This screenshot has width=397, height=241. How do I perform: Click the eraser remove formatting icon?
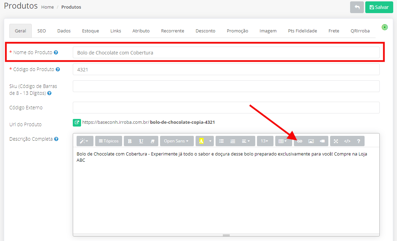coord(152,141)
